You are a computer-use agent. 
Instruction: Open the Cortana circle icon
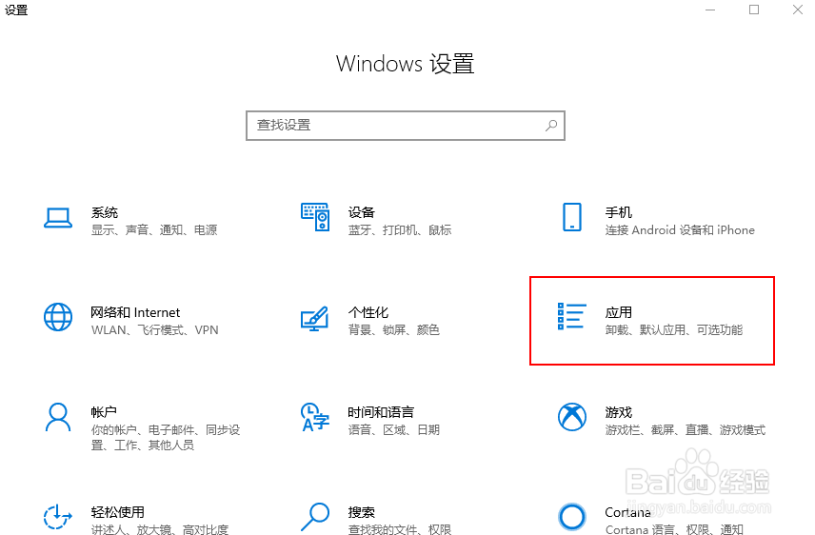pyautogui.click(x=572, y=517)
